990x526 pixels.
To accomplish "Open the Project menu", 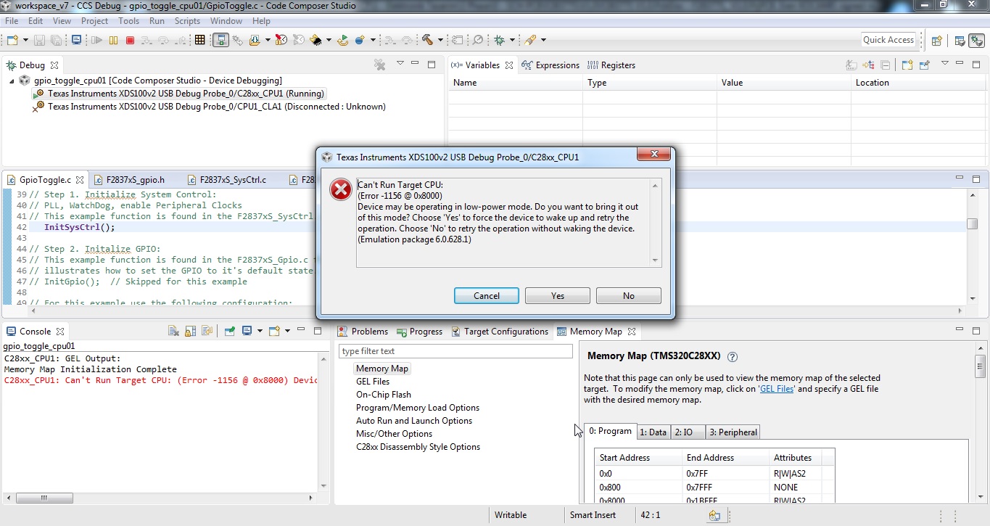I will (x=94, y=21).
